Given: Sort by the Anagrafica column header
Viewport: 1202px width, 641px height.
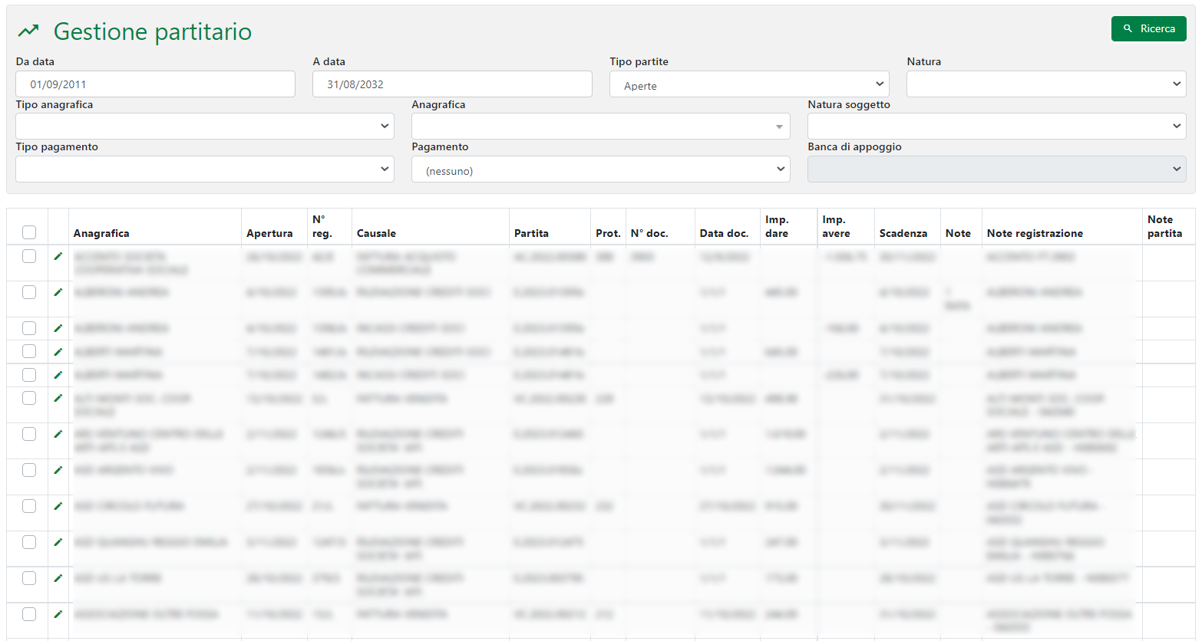Looking at the screenshot, I should pos(101,233).
